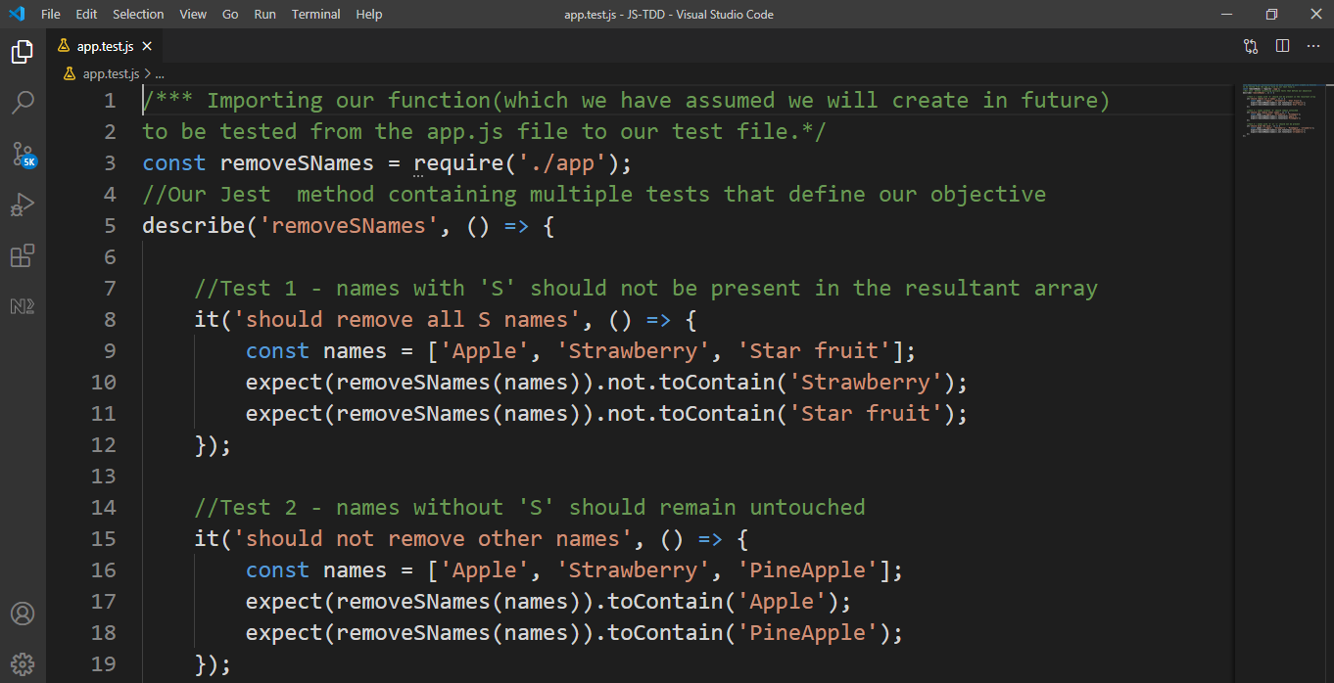Open the Explorer view in activity bar
Viewport: 1334px width, 683px height.
coord(23,52)
